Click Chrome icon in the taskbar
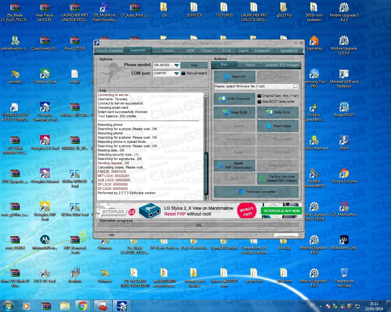391x312 pixels. [x=83, y=306]
